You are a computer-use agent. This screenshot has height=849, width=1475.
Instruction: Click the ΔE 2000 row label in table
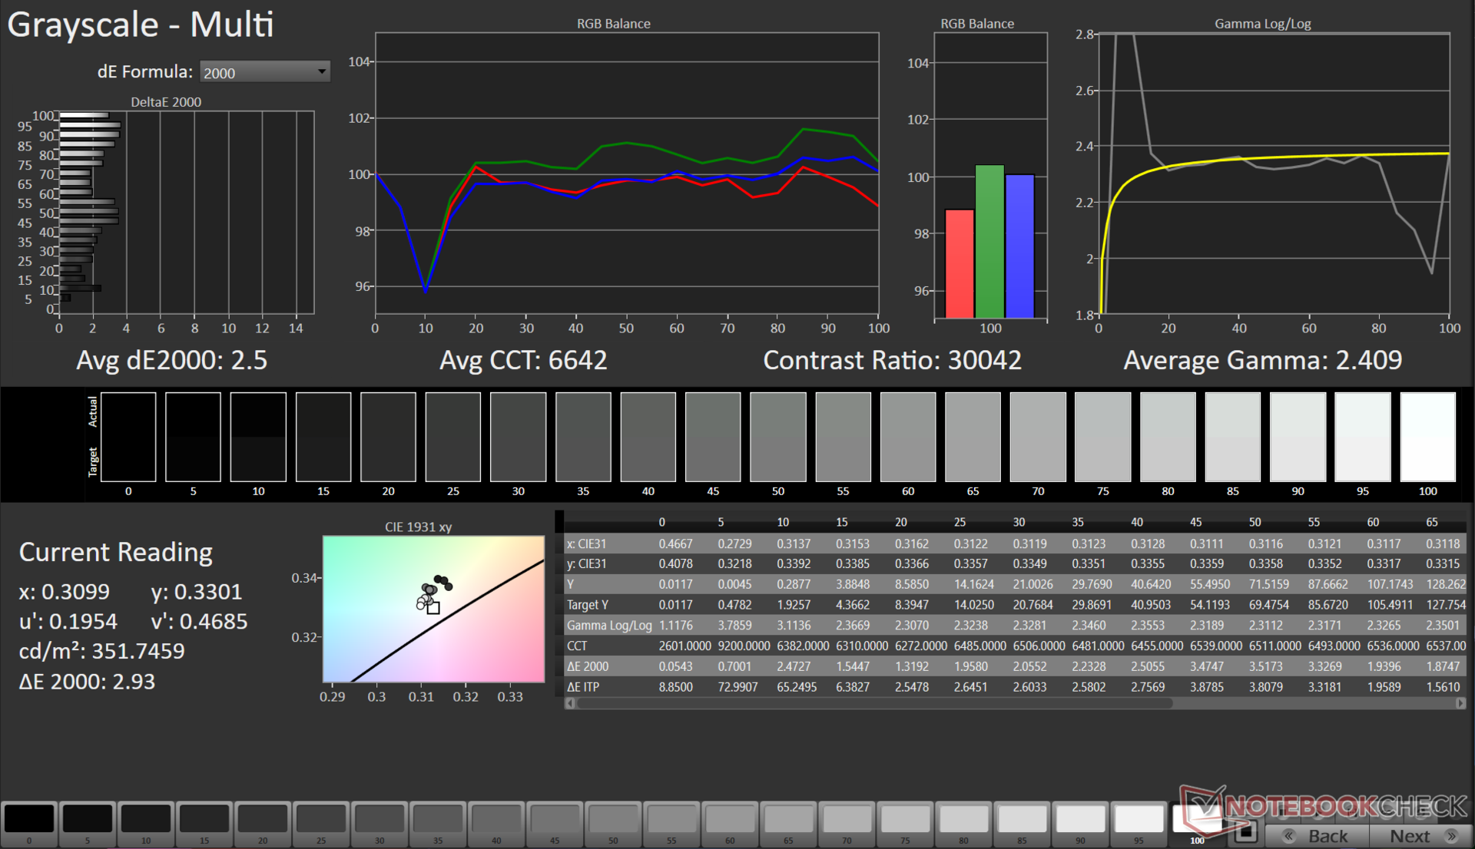[588, 666]
